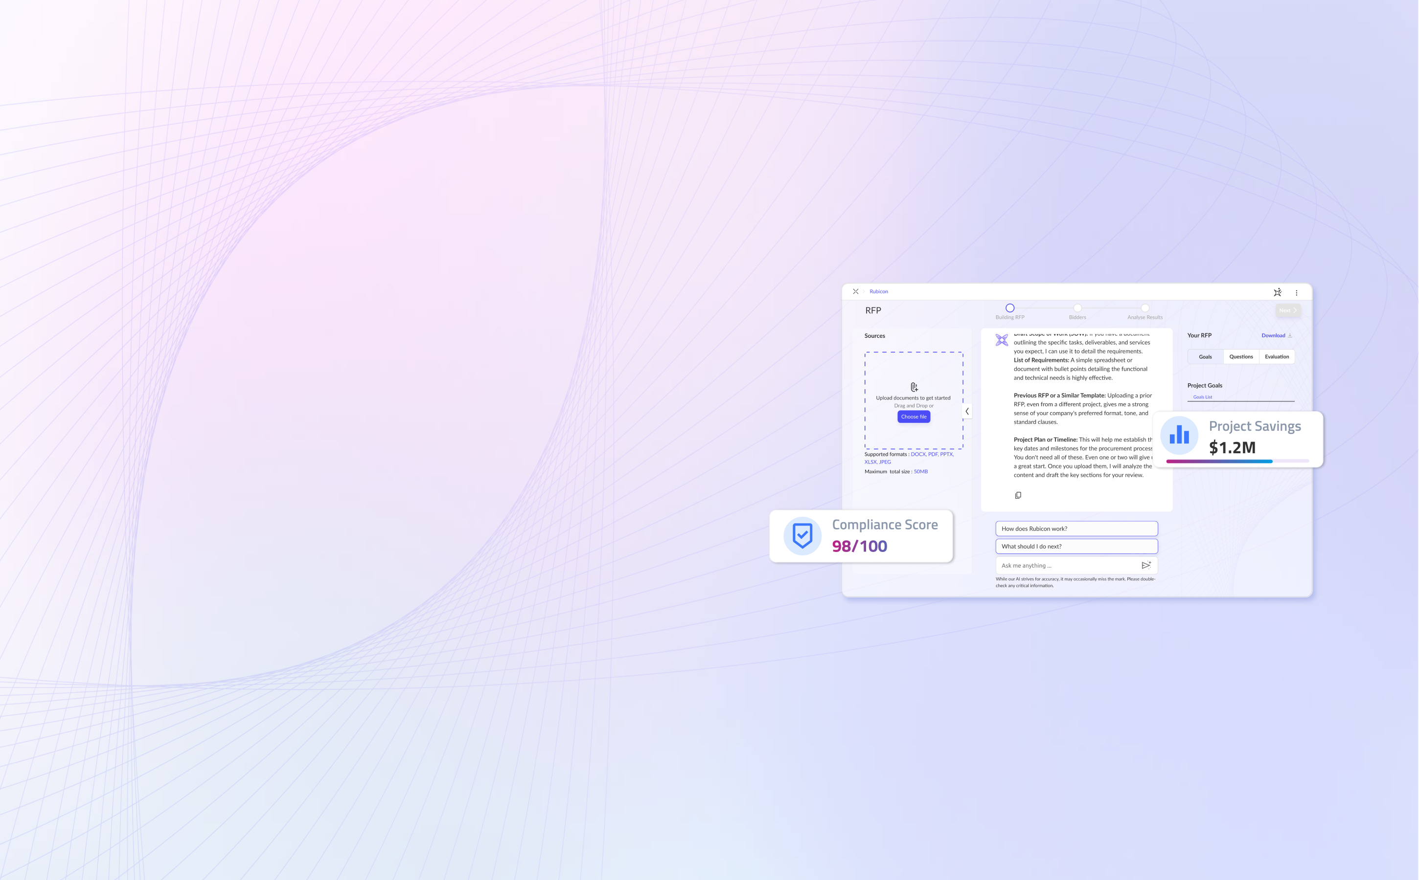Screen dimensions: 1419x880
Task: Click the '$1.2M' savings value
Action: [x=1233, y=447]
